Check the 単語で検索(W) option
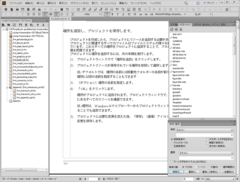This screenshot has width=240, height=182. 207,142
